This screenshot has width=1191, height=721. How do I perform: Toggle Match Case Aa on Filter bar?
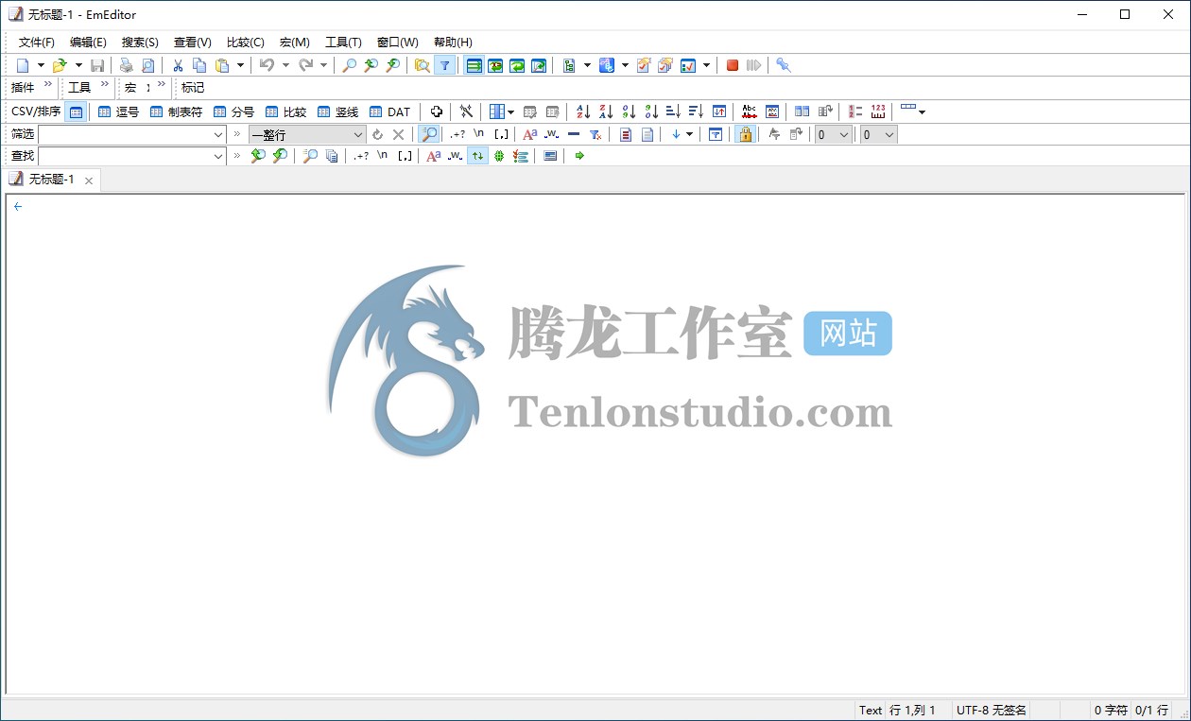pyautogui.click(x=530, y=134)
